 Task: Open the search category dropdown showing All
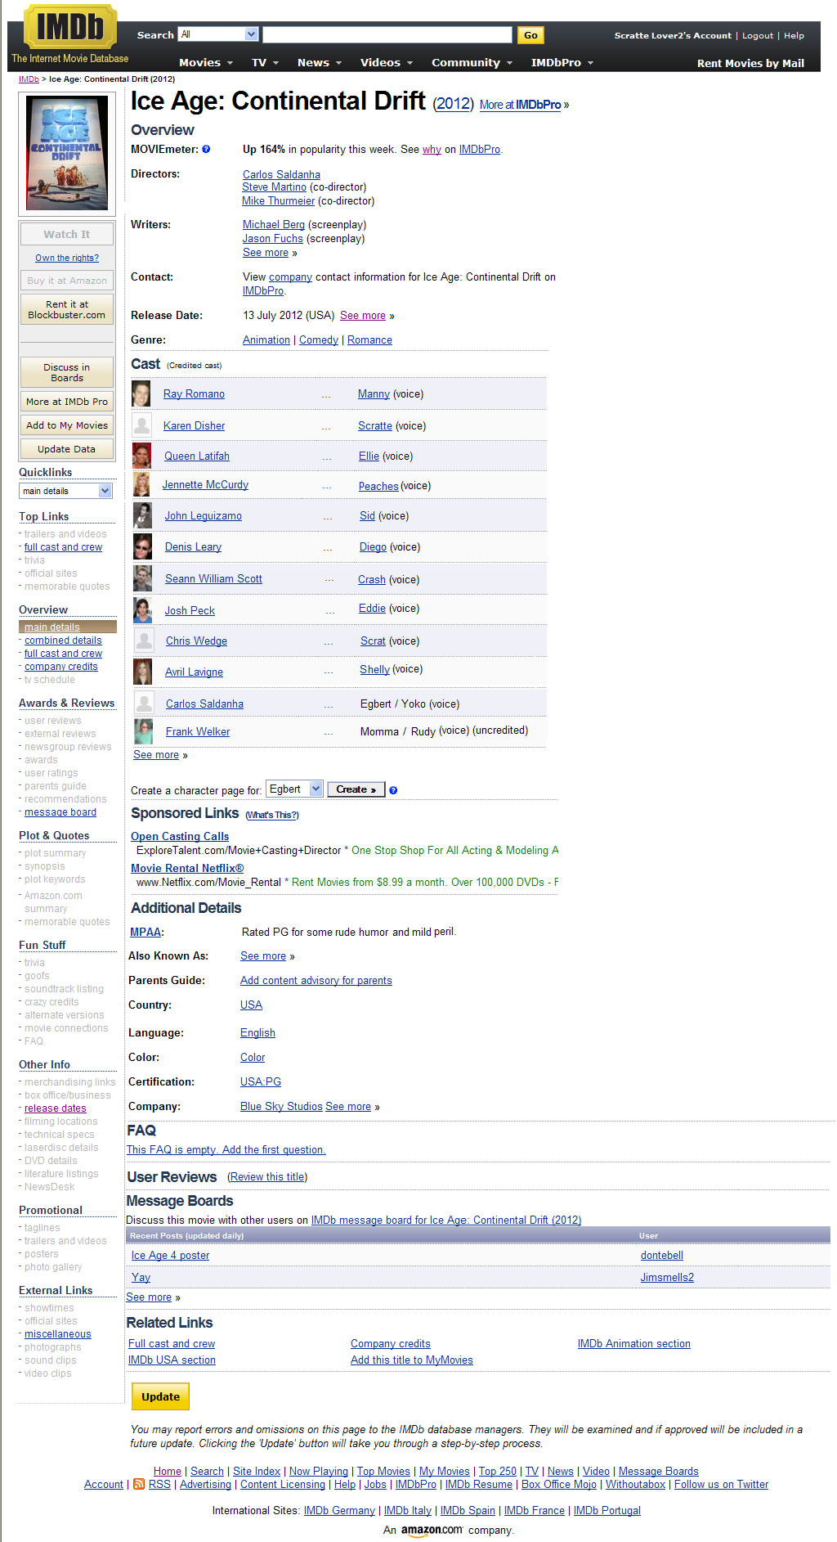click(218, 34)
